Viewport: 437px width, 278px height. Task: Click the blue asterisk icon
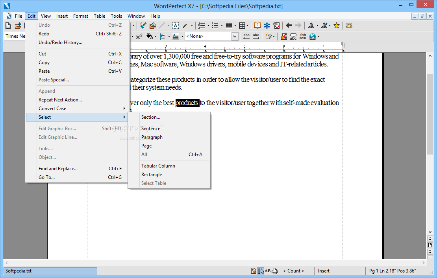coord(267,26)
